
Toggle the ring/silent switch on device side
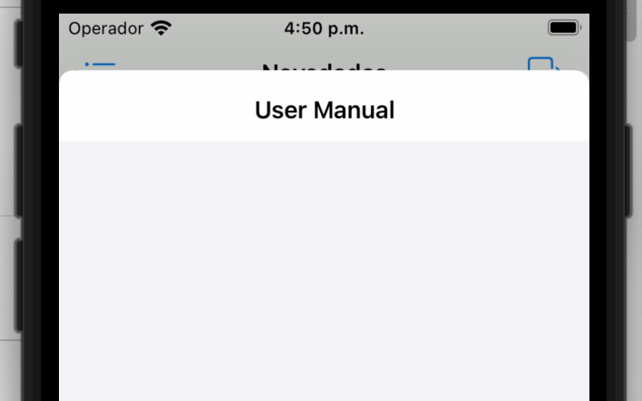[x=18, y=44]
